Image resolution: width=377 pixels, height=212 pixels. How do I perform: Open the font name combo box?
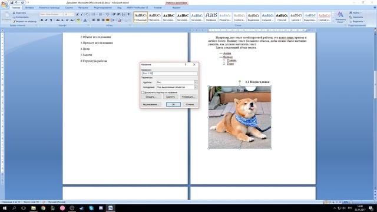[x=51, y=14]
